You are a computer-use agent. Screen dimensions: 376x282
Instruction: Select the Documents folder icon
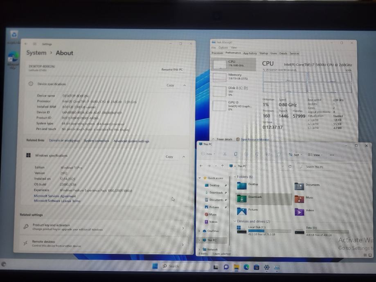click(x=299, y=186)
